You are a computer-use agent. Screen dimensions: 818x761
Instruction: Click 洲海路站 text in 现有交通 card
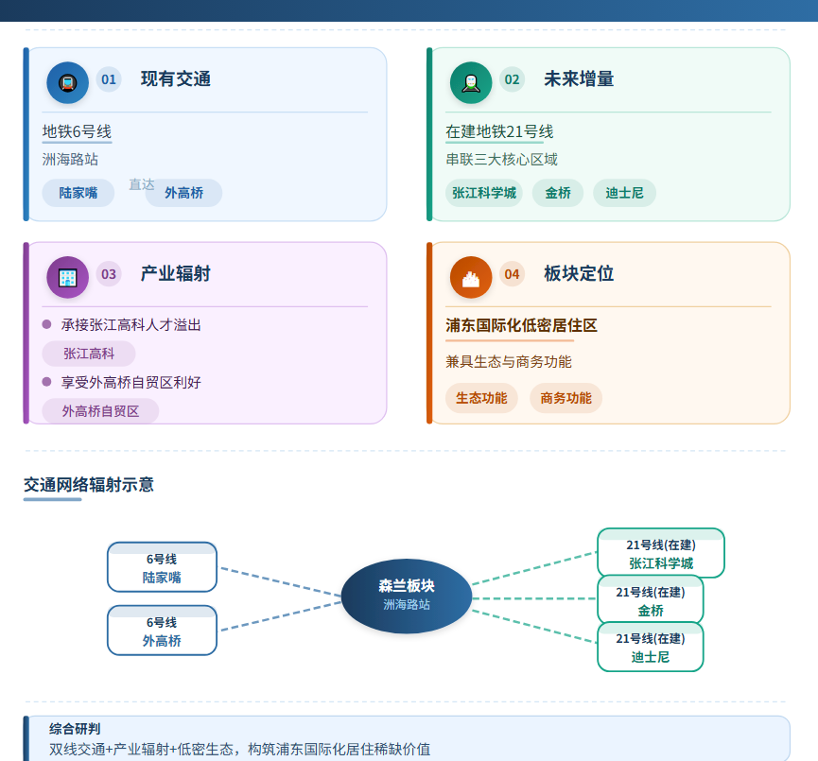[x=70, y=159]
